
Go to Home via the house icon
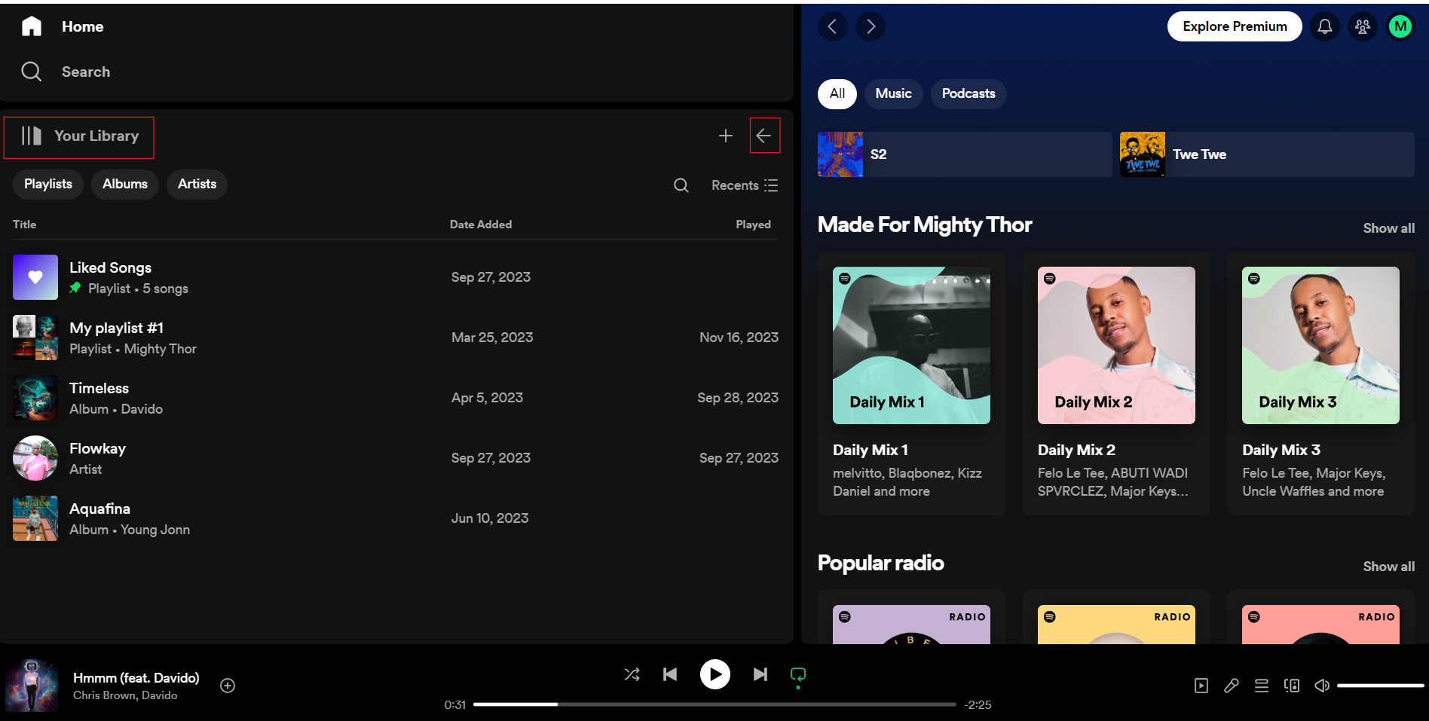pyautogui.click(x=32, y=26)
